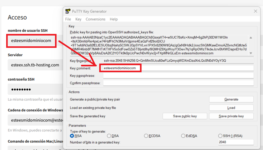Select RSA key type
Viewport: 263px width, 150px height.
[72, 136]
